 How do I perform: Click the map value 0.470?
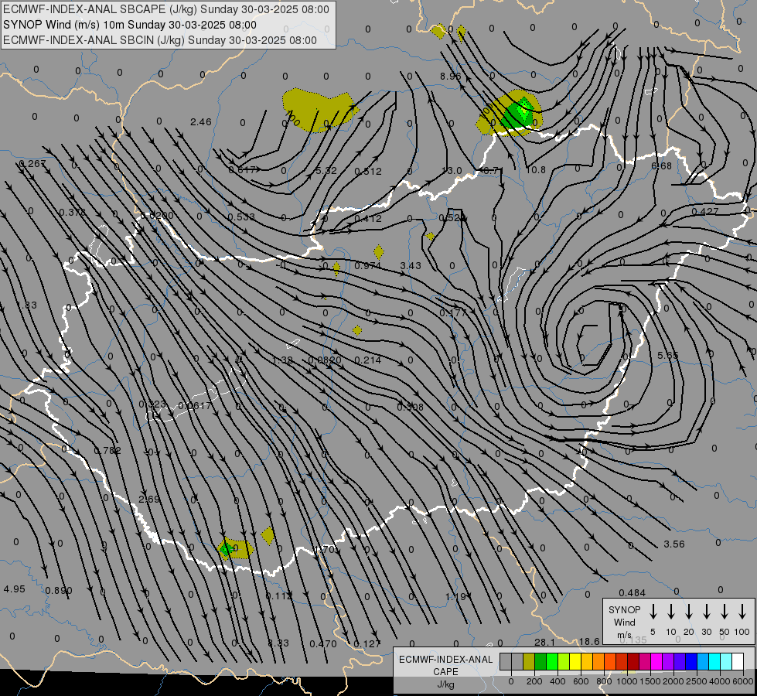pyautogui.click(x=323, y=643)
